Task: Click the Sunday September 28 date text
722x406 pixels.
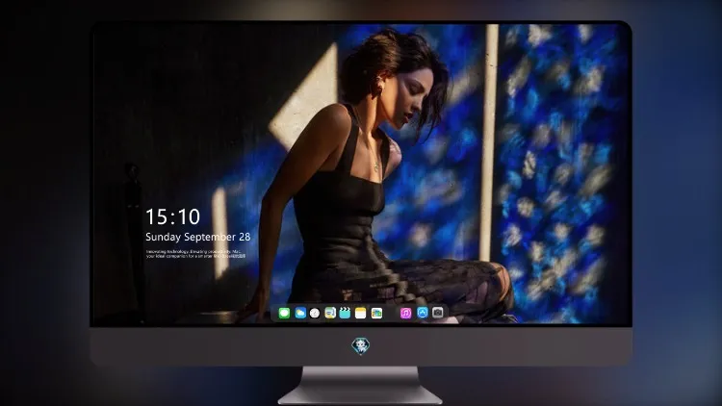Action: click(x=198, y=237)
